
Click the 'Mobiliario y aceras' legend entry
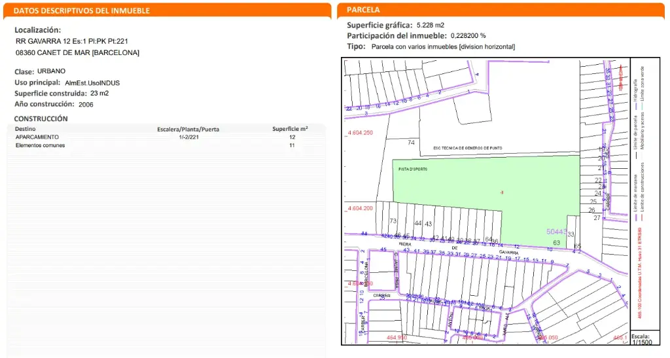coord(642,131)
